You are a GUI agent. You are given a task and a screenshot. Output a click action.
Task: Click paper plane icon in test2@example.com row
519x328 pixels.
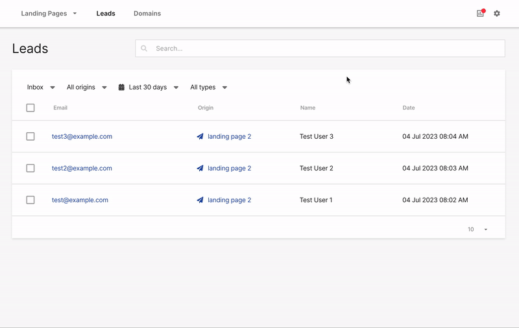click(200, 169)
